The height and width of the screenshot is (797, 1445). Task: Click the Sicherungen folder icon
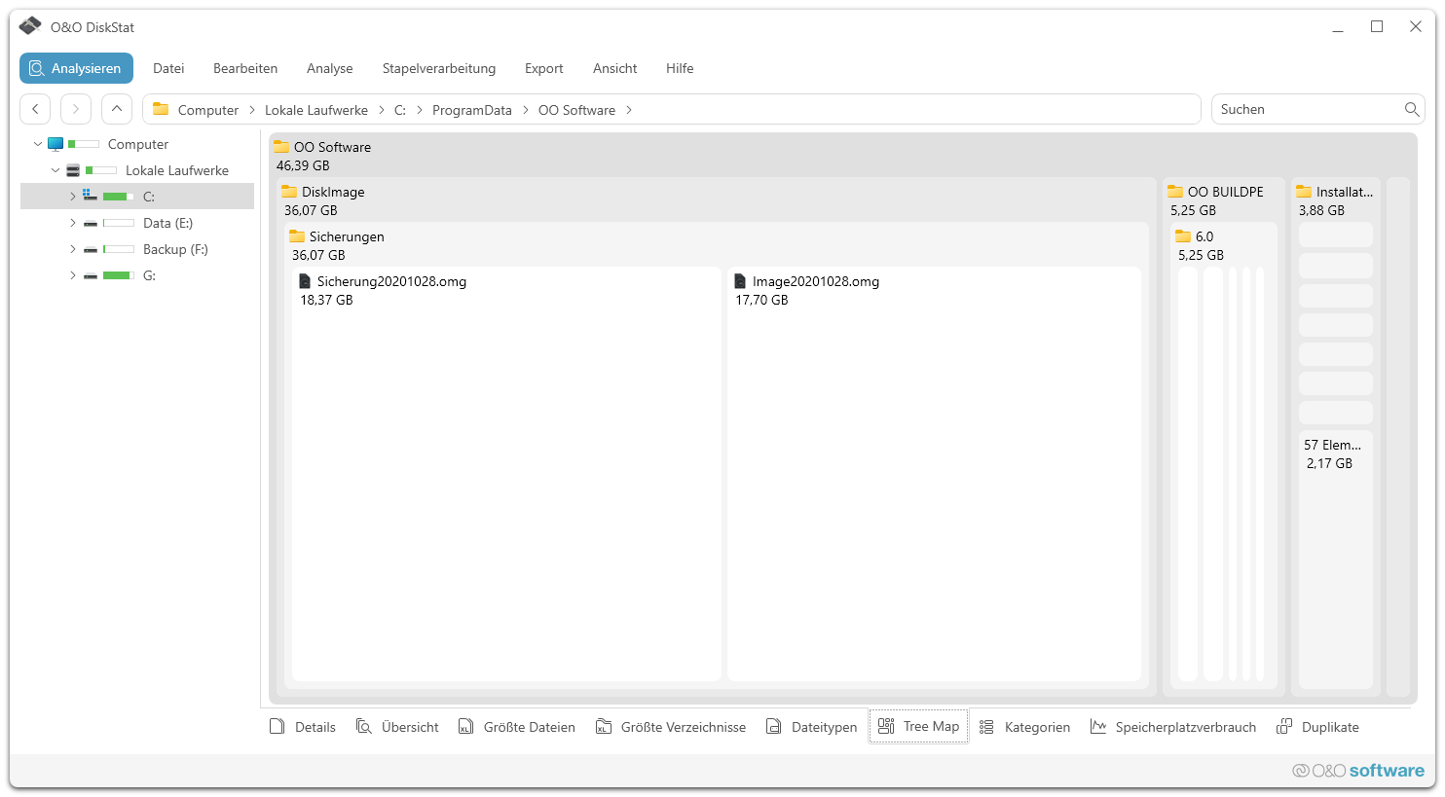click(x=297, y=236)
